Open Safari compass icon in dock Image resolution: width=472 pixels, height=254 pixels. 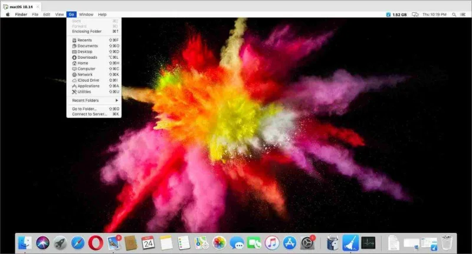click(x=77, y=242)
